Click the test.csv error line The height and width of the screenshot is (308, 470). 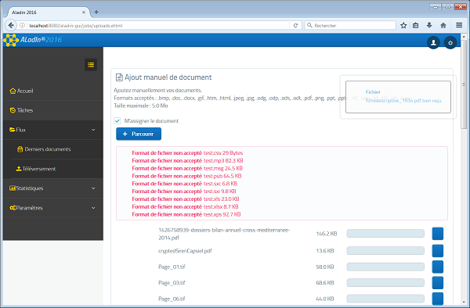[x=187, y=152]
